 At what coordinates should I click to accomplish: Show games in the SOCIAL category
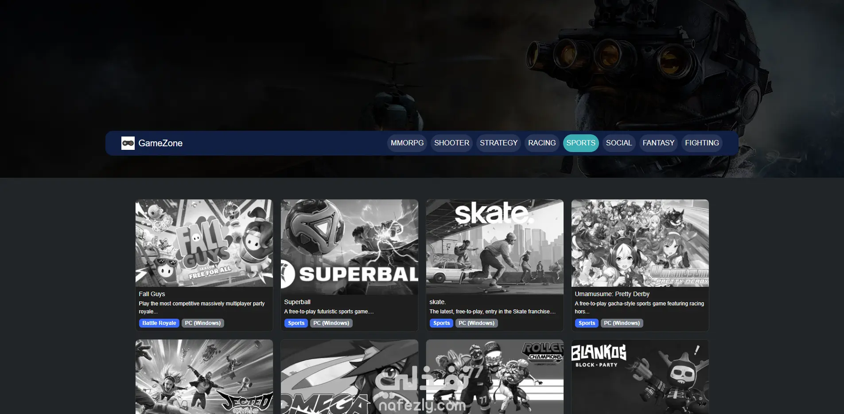619,143
